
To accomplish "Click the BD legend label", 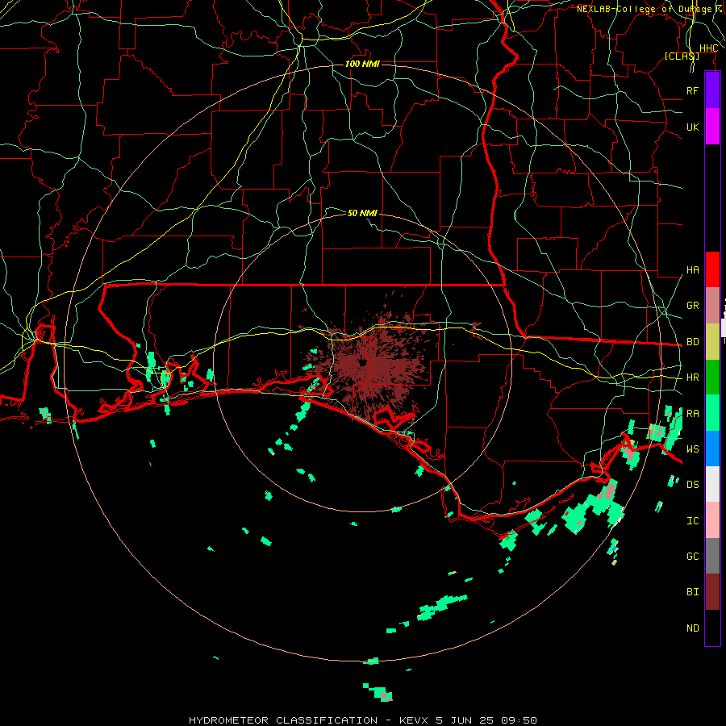I will pyautogui.click(x=692, y=342).
